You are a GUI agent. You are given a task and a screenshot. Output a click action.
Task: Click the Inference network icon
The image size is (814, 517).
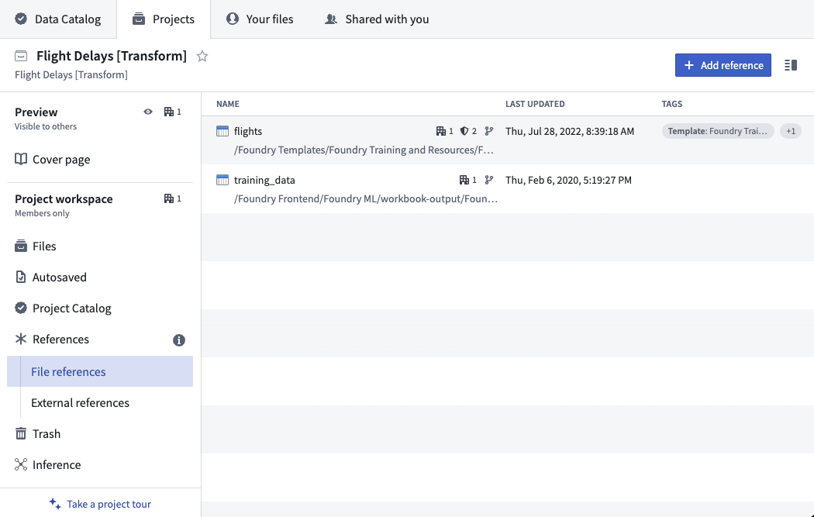(21, 464)
